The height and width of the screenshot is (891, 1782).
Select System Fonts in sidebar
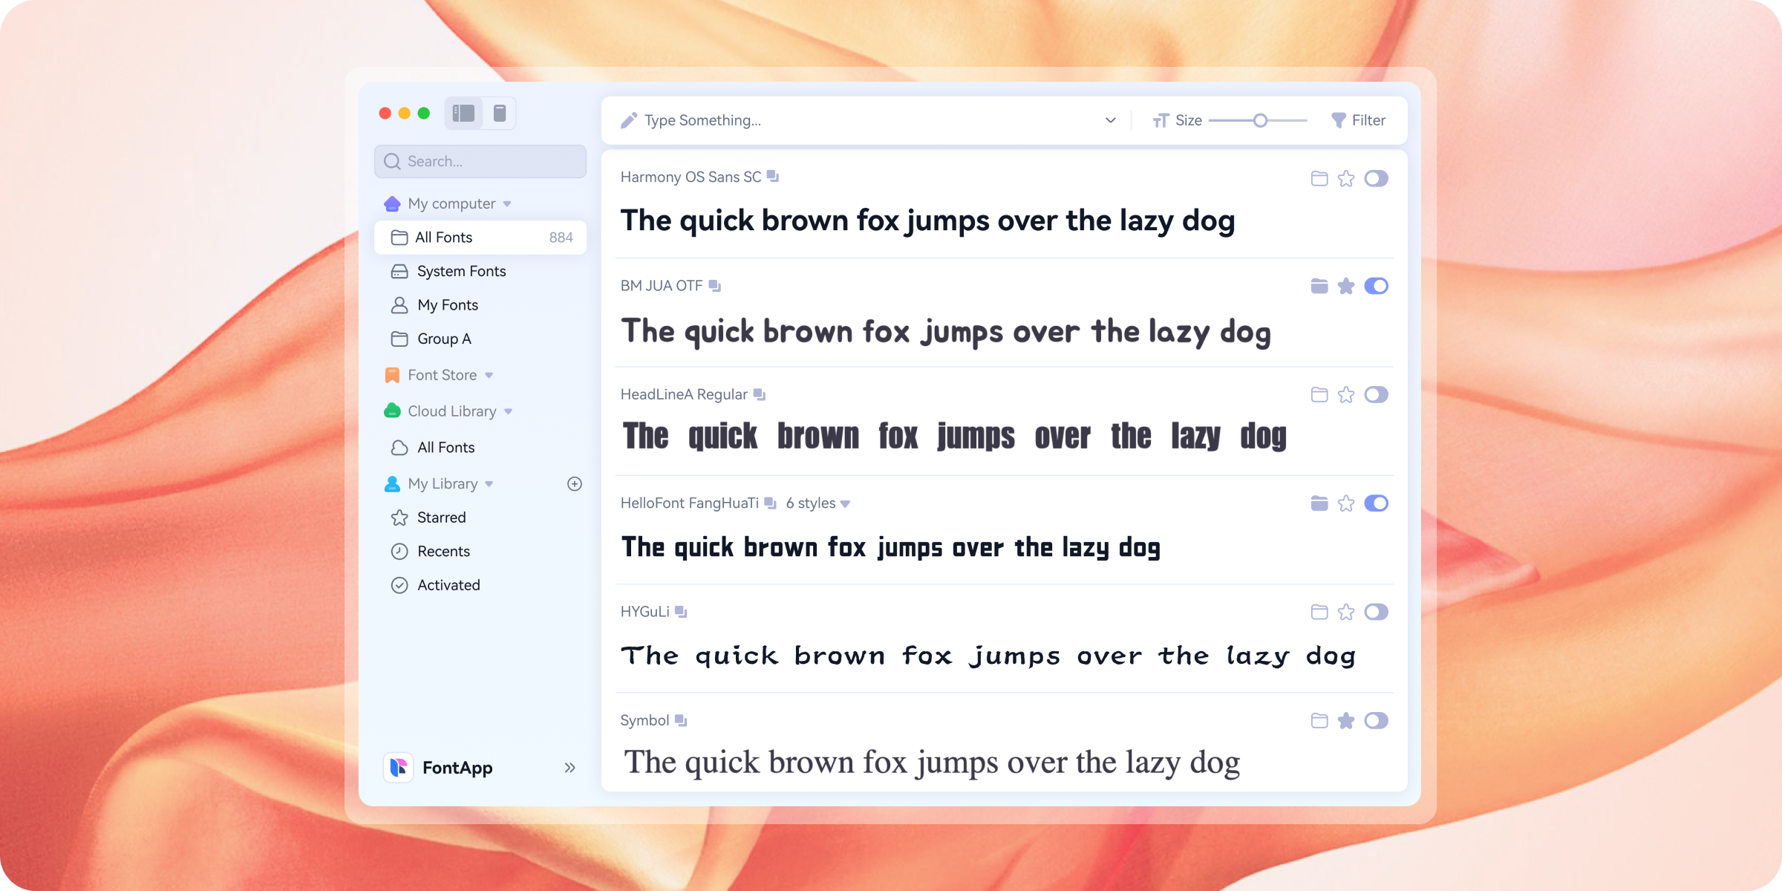pyautogui.click(x=461, y=271)
